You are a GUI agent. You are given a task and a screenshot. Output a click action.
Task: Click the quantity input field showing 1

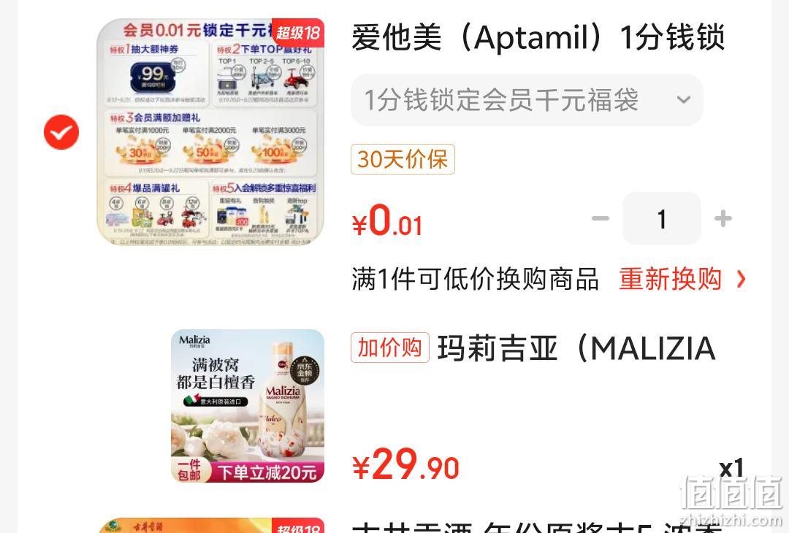(x=662, y=218)
